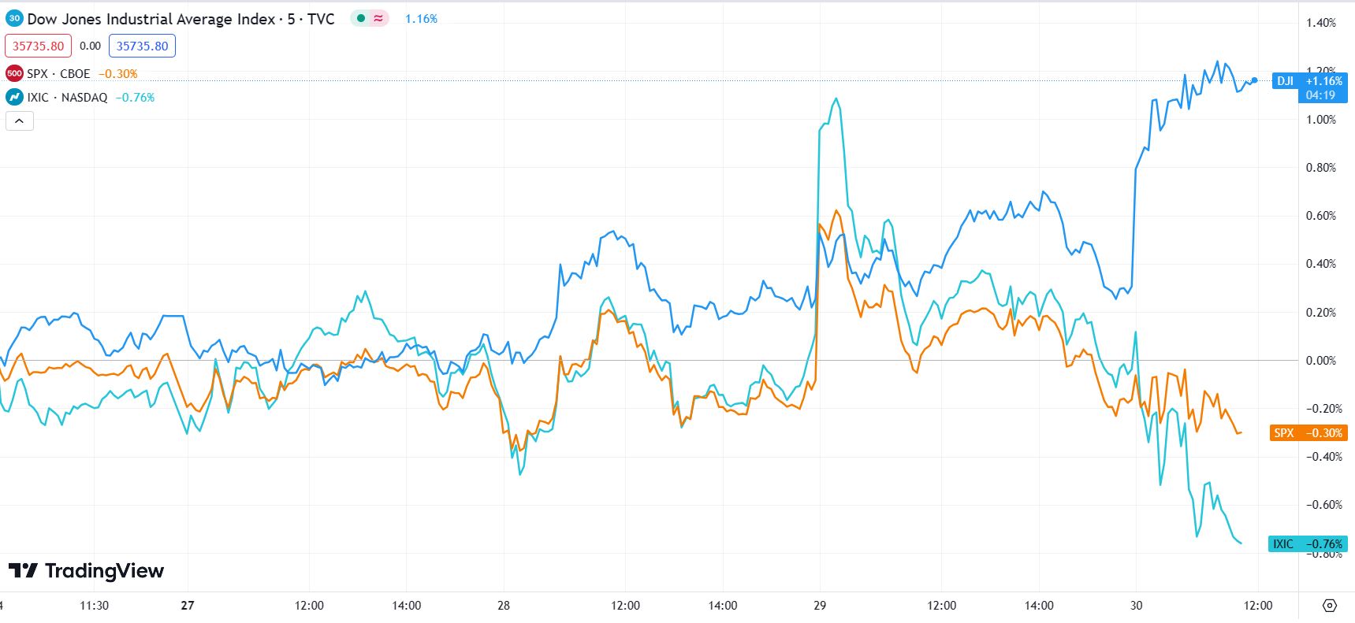Click the pink delayed-data wave icon
1355x623 pixels.
[x=379, y=19]
